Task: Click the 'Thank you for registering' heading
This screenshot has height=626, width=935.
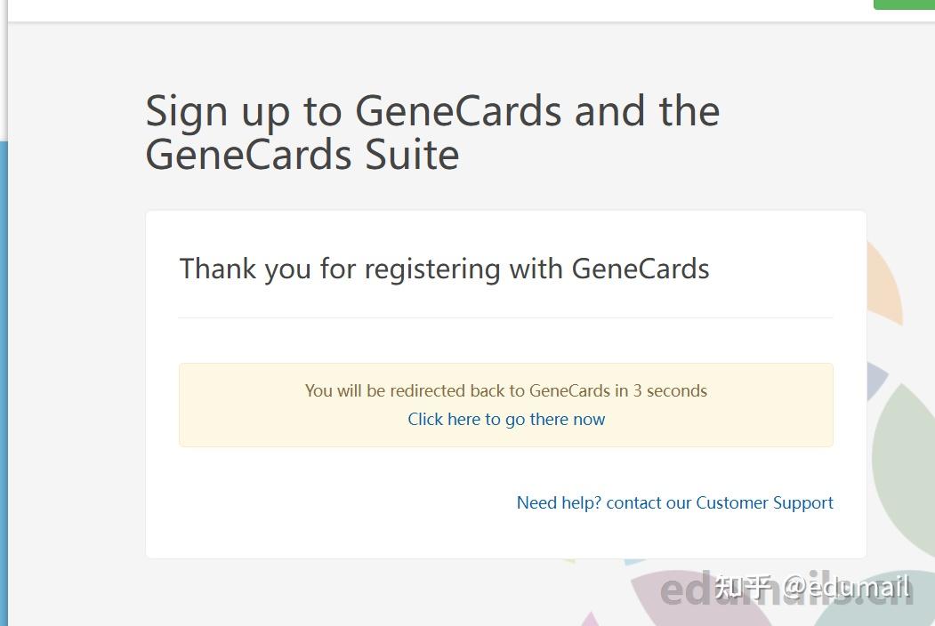Action: tap(445, 269)
